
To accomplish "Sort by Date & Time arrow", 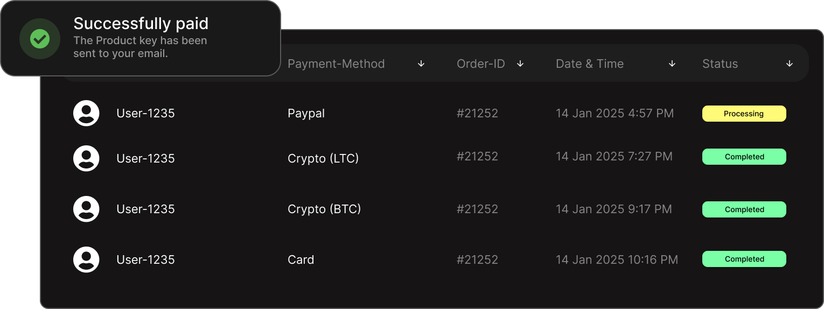I will (672, 64).
